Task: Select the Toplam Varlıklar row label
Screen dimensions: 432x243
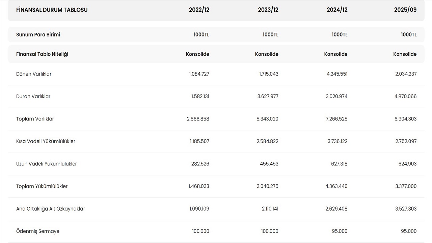Action: (35, 119)
